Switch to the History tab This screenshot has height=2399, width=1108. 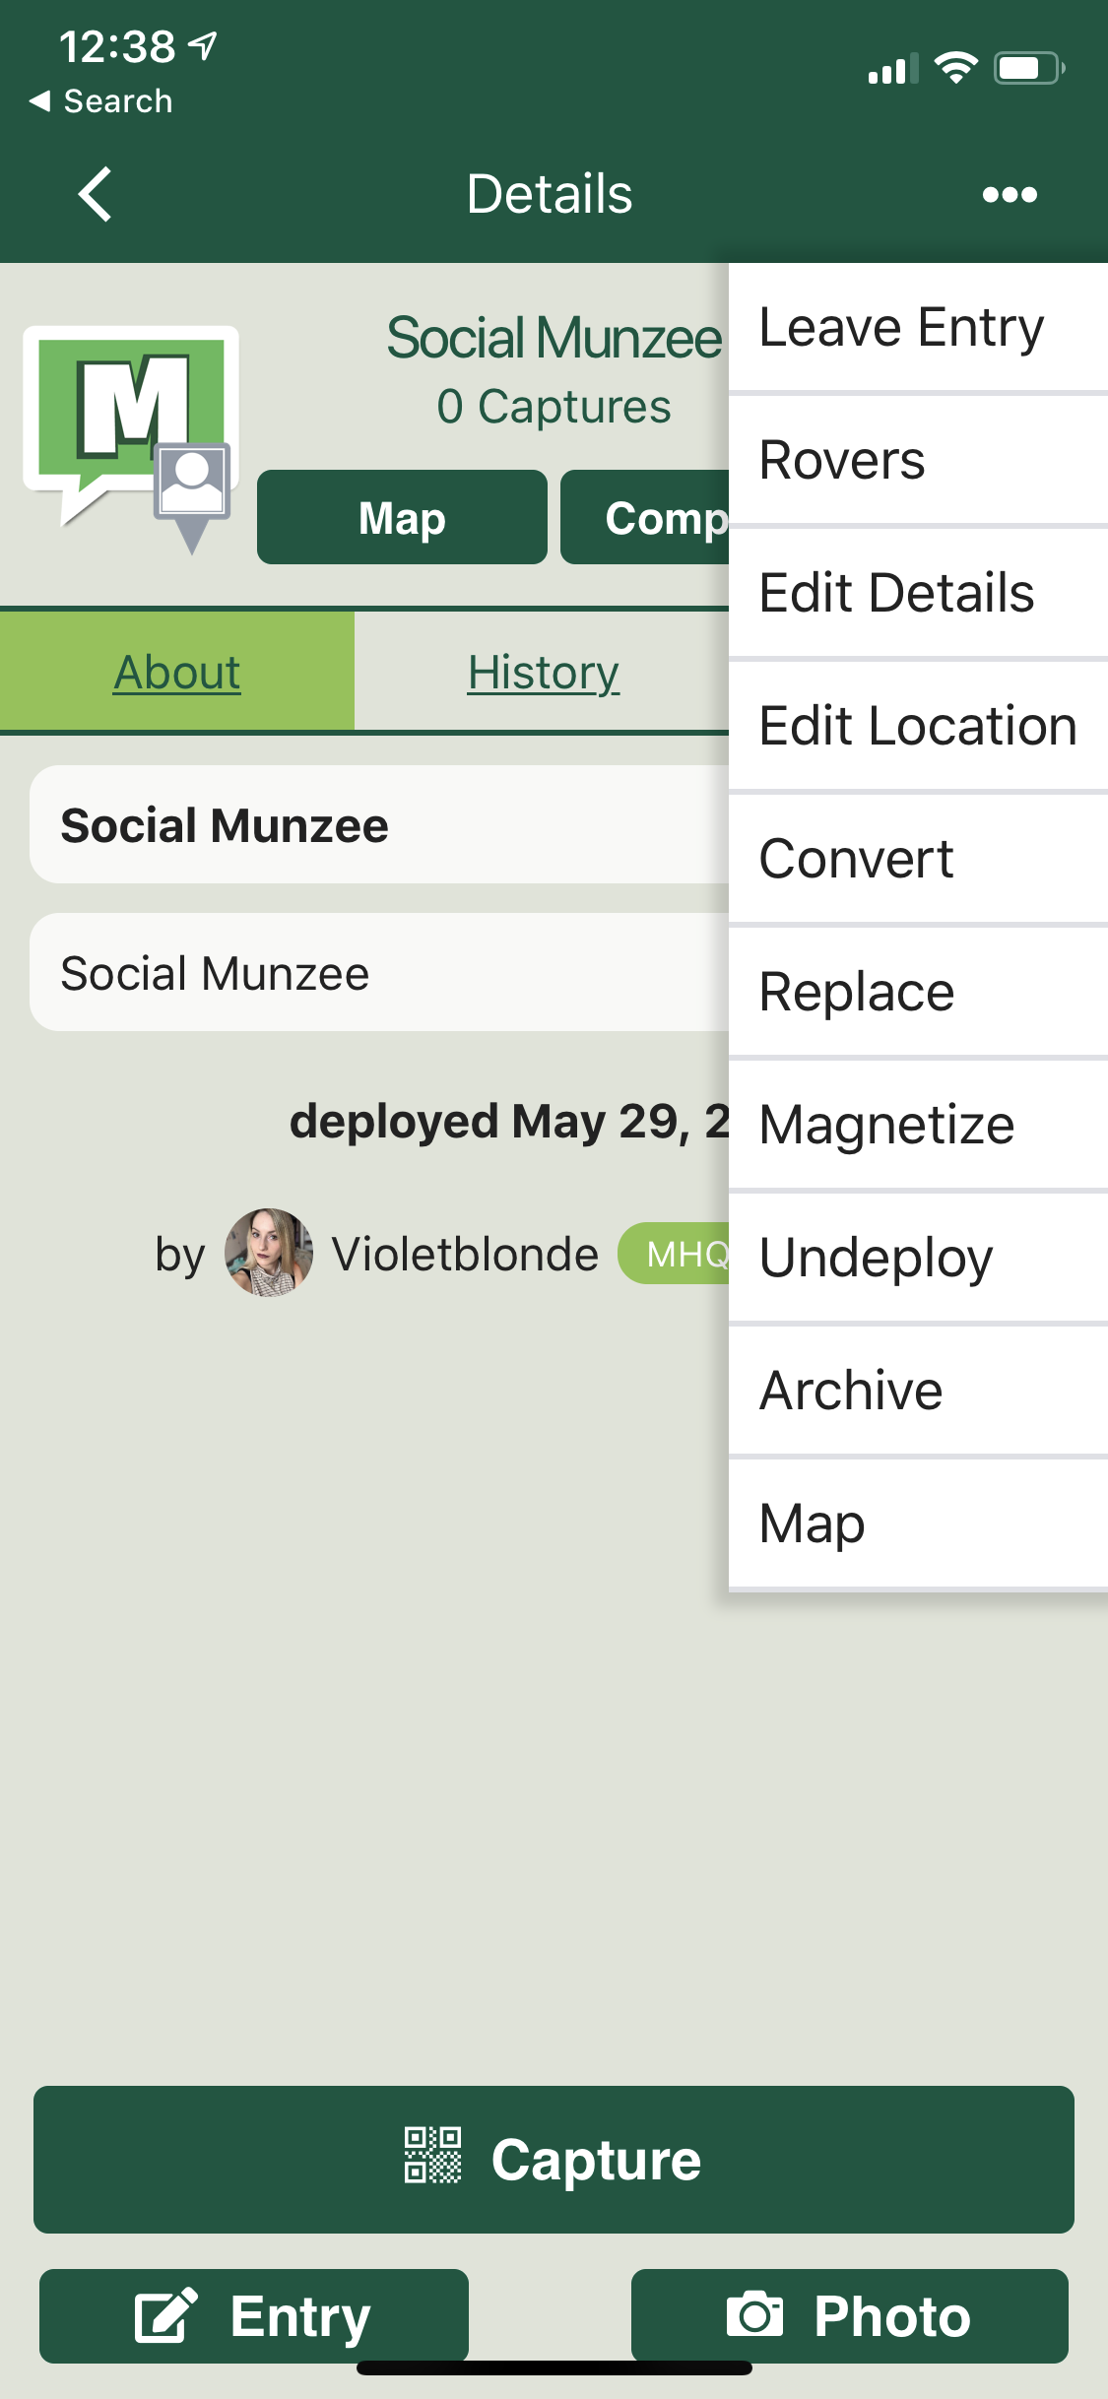[543, 672]
